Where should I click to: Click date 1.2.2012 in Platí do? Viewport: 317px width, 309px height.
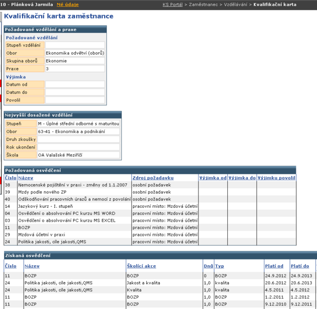tap(300, 297)
